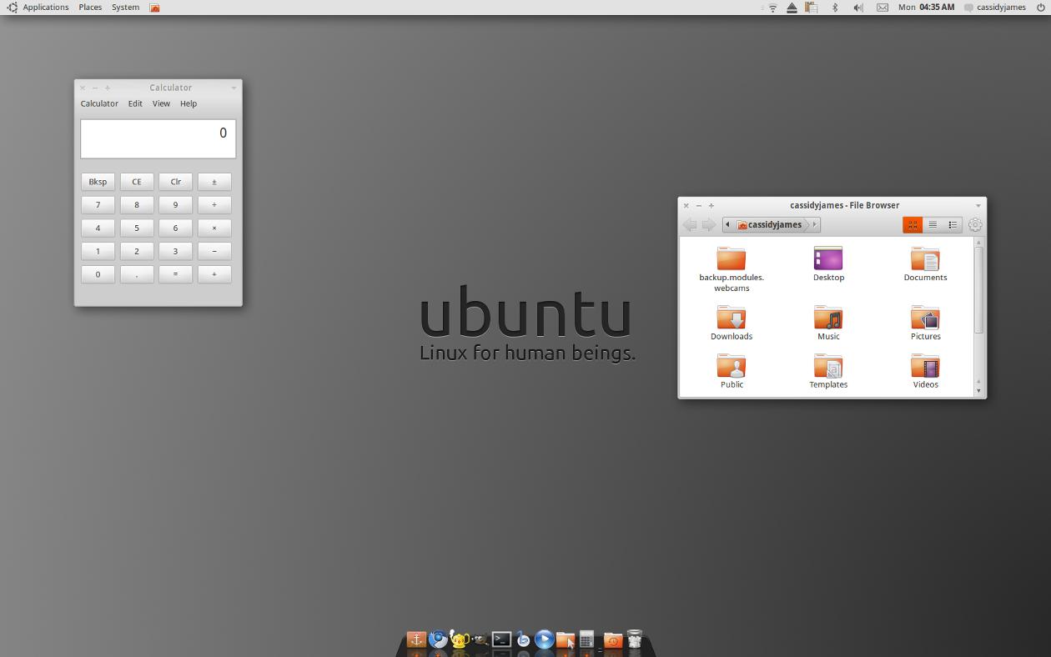
Task: Select the Pictures folder
Action: (x=925, y=323)
